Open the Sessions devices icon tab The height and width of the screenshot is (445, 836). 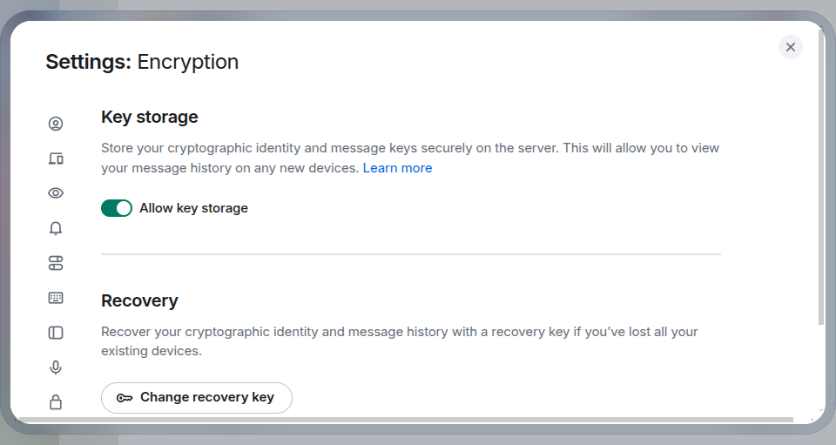(56, 158)
